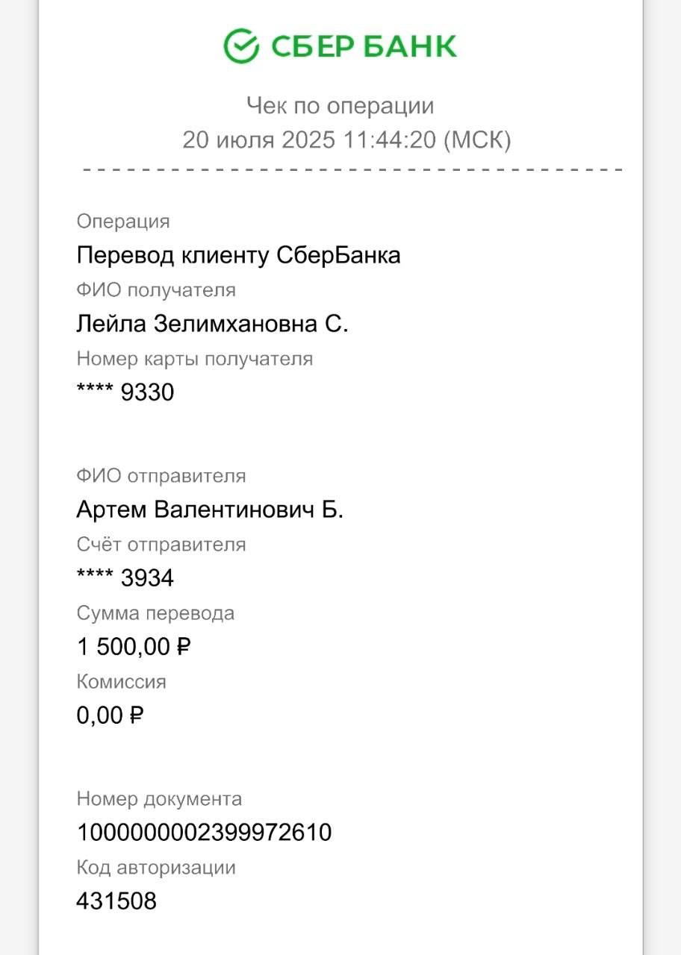Click recipient name Лейла Зелимхановна С.
The width and height of the screenshot is (681, 955).
point(213,324)
